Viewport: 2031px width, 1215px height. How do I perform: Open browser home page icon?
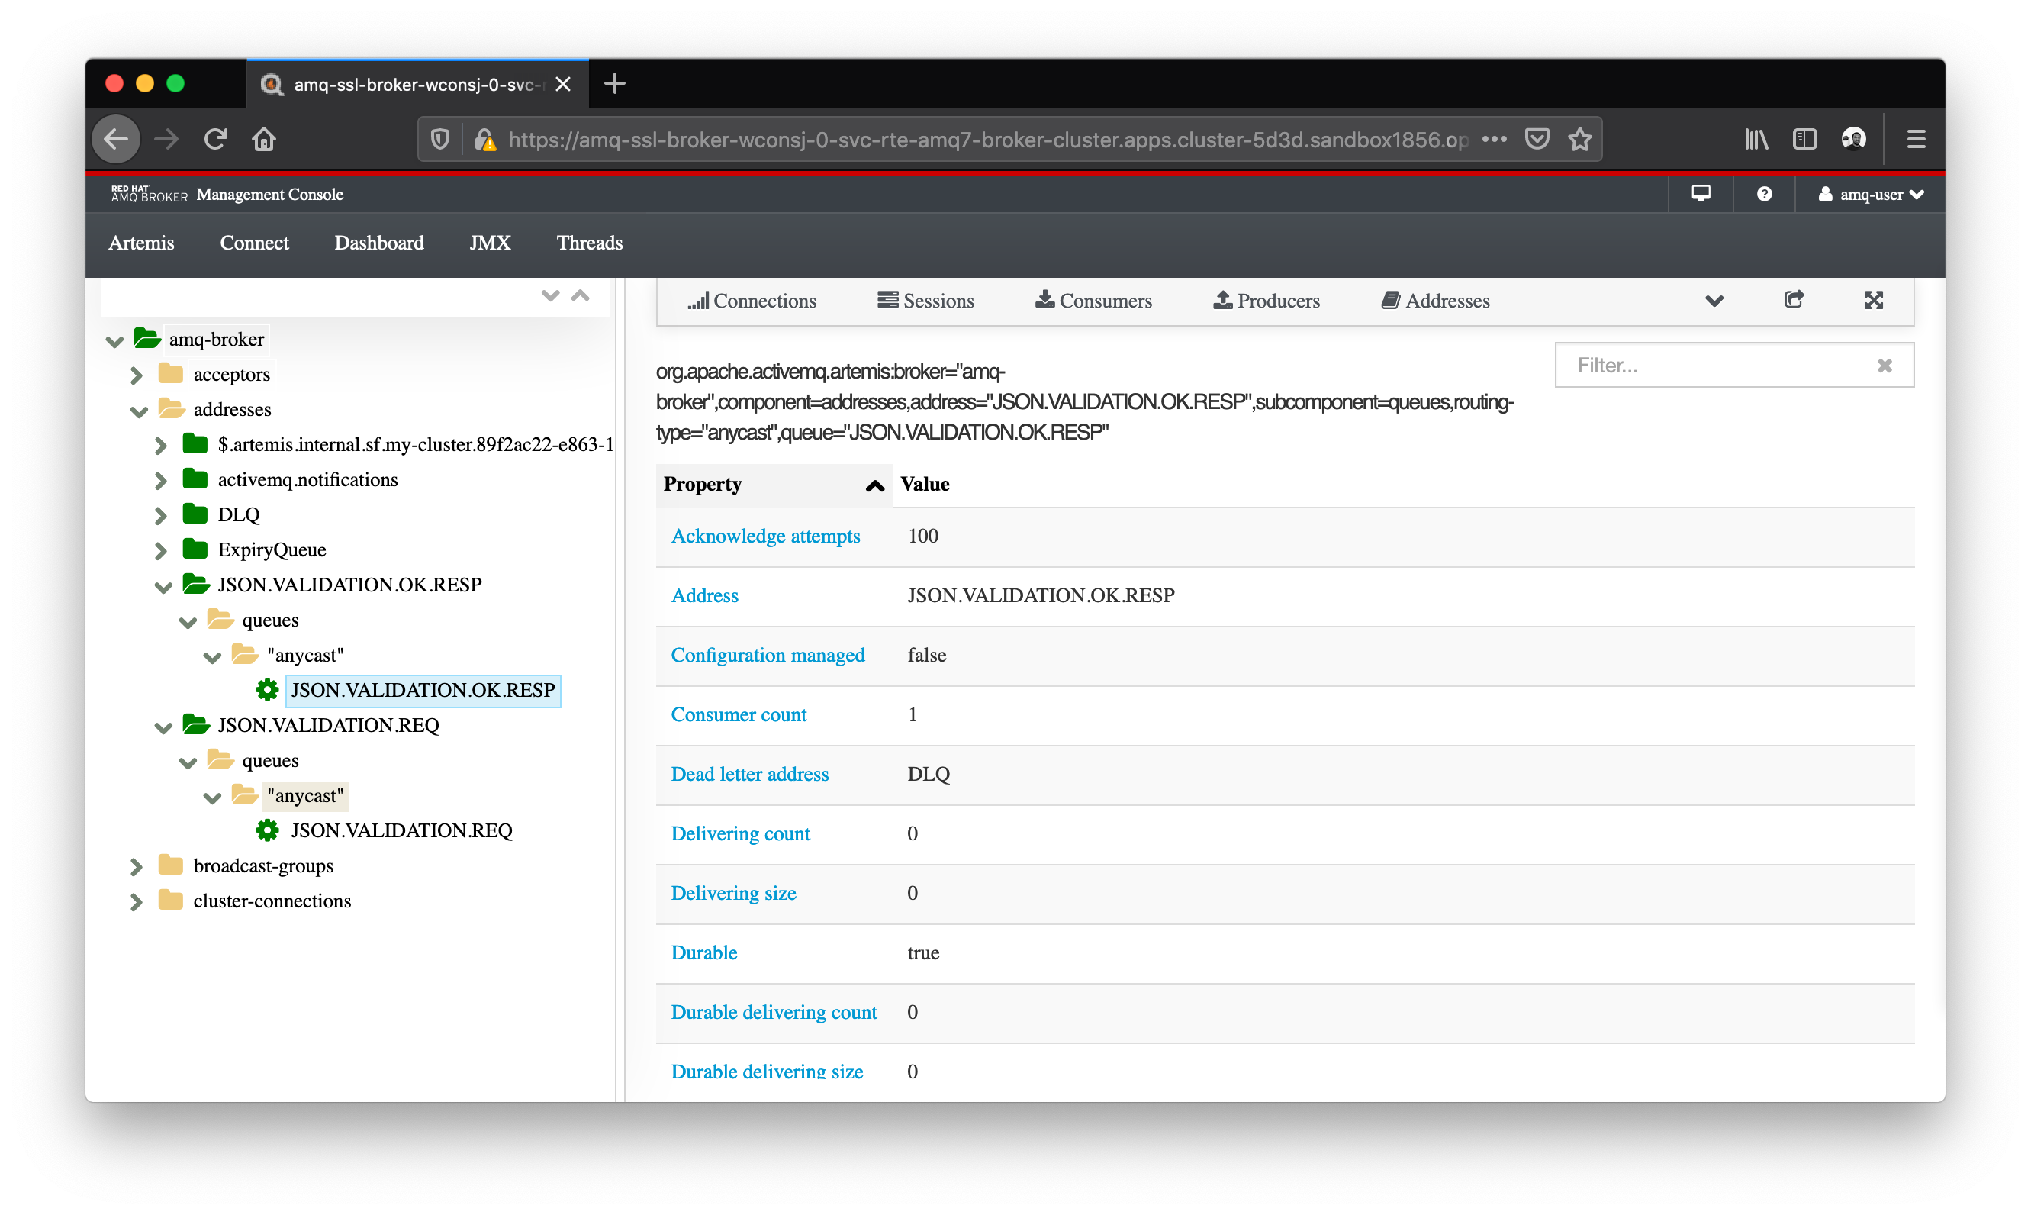click(263, 139)
